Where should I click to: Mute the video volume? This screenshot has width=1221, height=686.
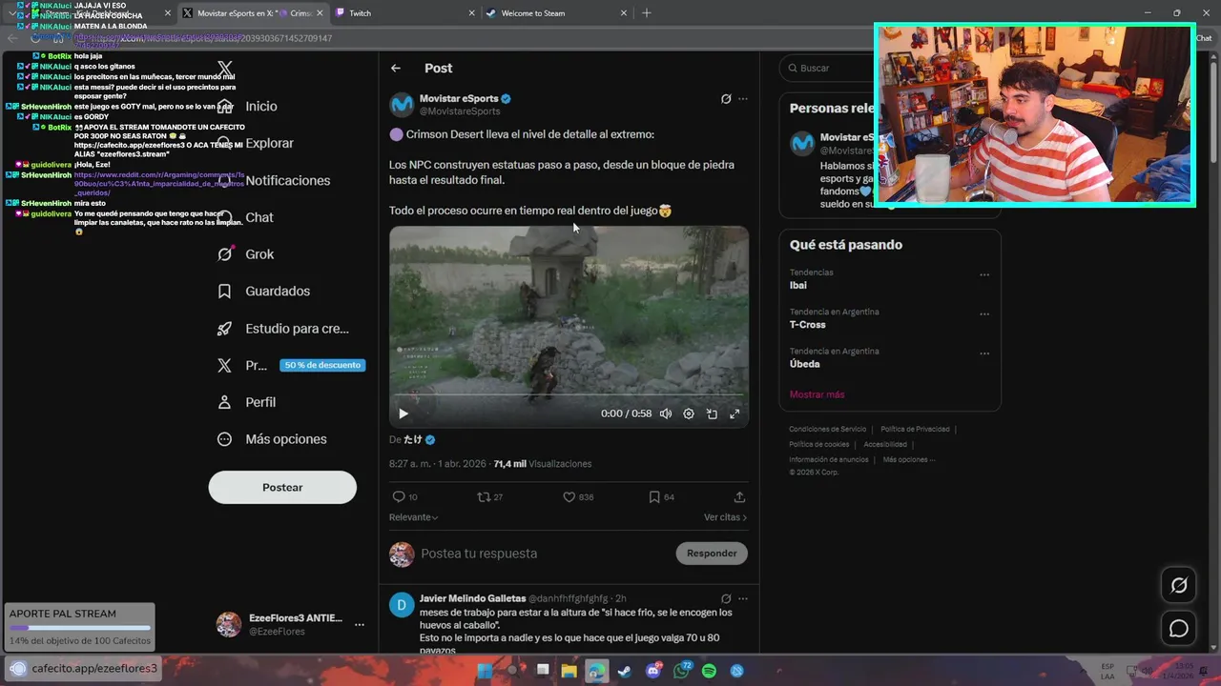point(666,414)
